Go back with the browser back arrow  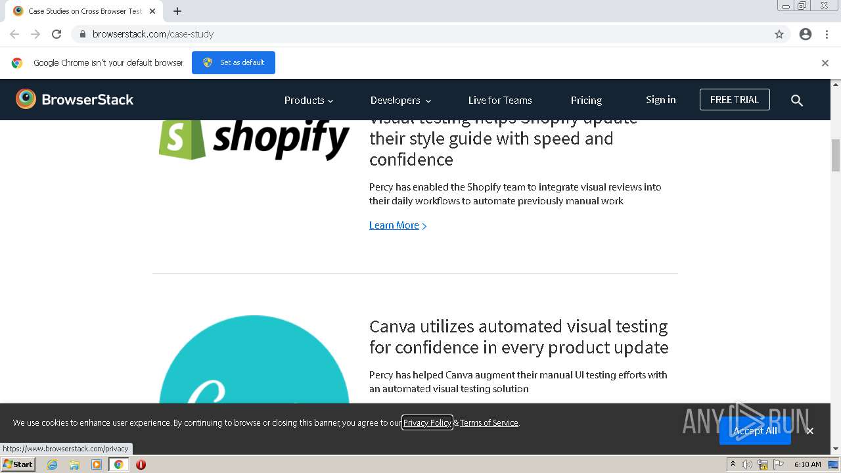[14, 34]
